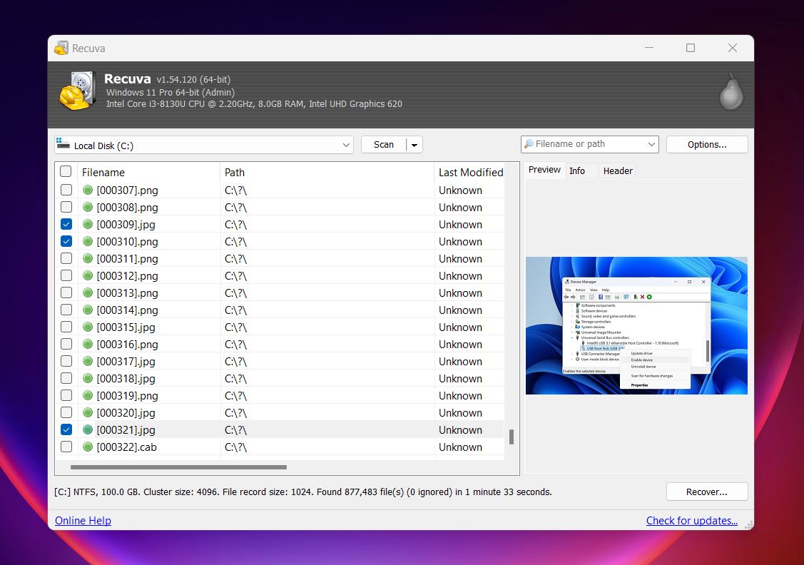Screen dimensions: 804x565
Task: Click the Recover button
Action: [707, 492]
